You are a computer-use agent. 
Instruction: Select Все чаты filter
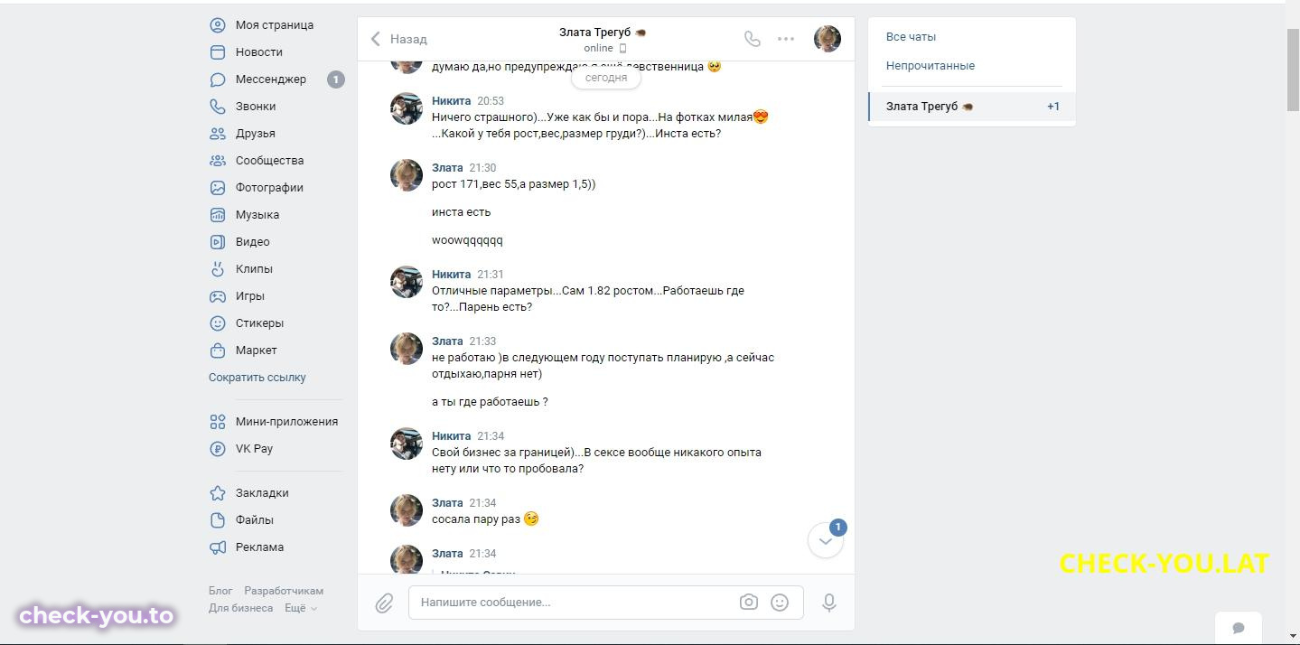coord(911,37)
